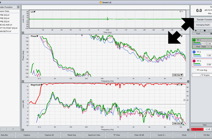Close the Magnitude graph pane
Viewport: 212px width, 139px height.
click(23, 130)
